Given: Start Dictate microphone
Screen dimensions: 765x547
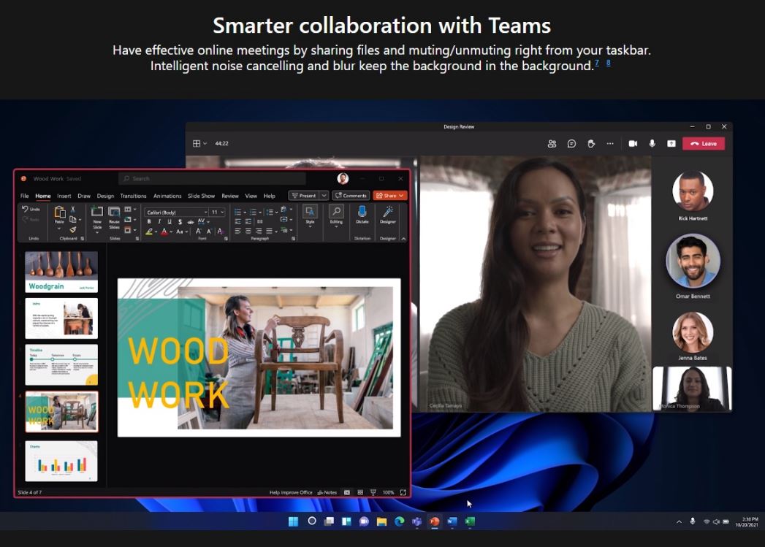Looking at the screenshot, I should pyautogui.click(x=362, y=215).
